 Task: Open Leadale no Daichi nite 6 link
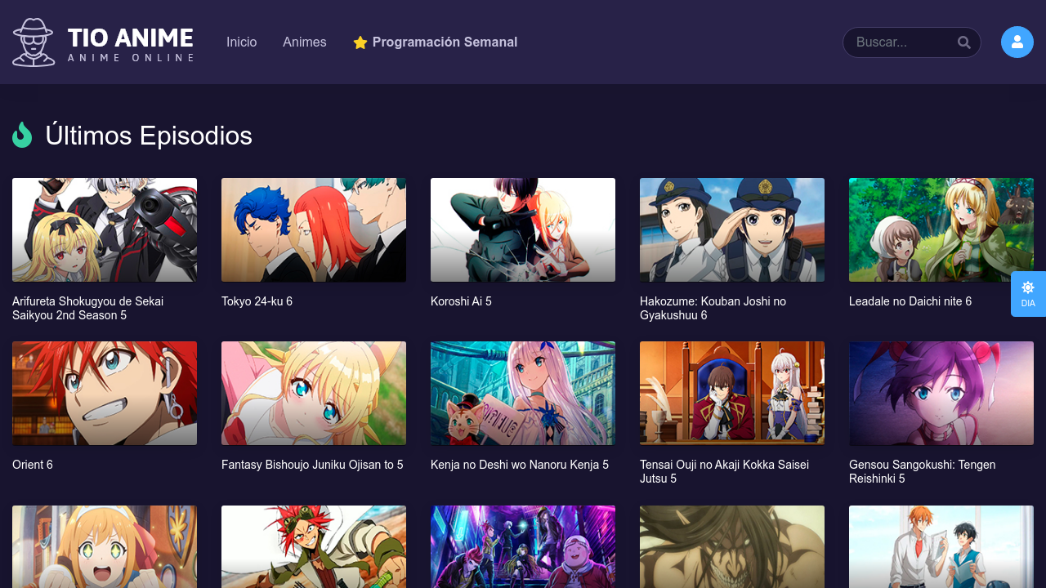click(910, 301)
